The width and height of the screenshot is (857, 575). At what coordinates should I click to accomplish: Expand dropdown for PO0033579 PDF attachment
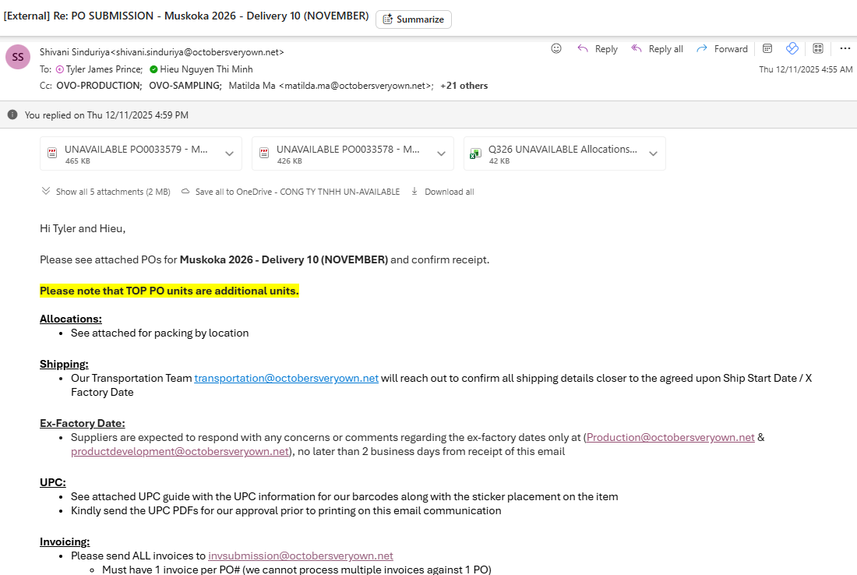click(x=229, y=153)
